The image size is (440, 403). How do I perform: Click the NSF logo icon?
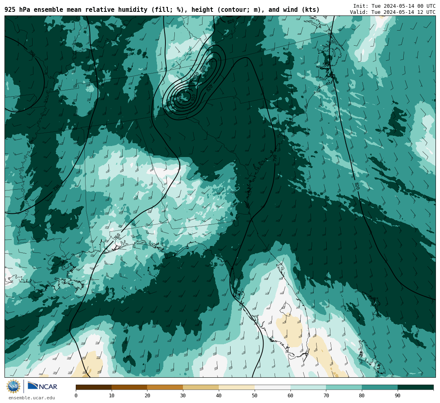click(x=13, y=386)
